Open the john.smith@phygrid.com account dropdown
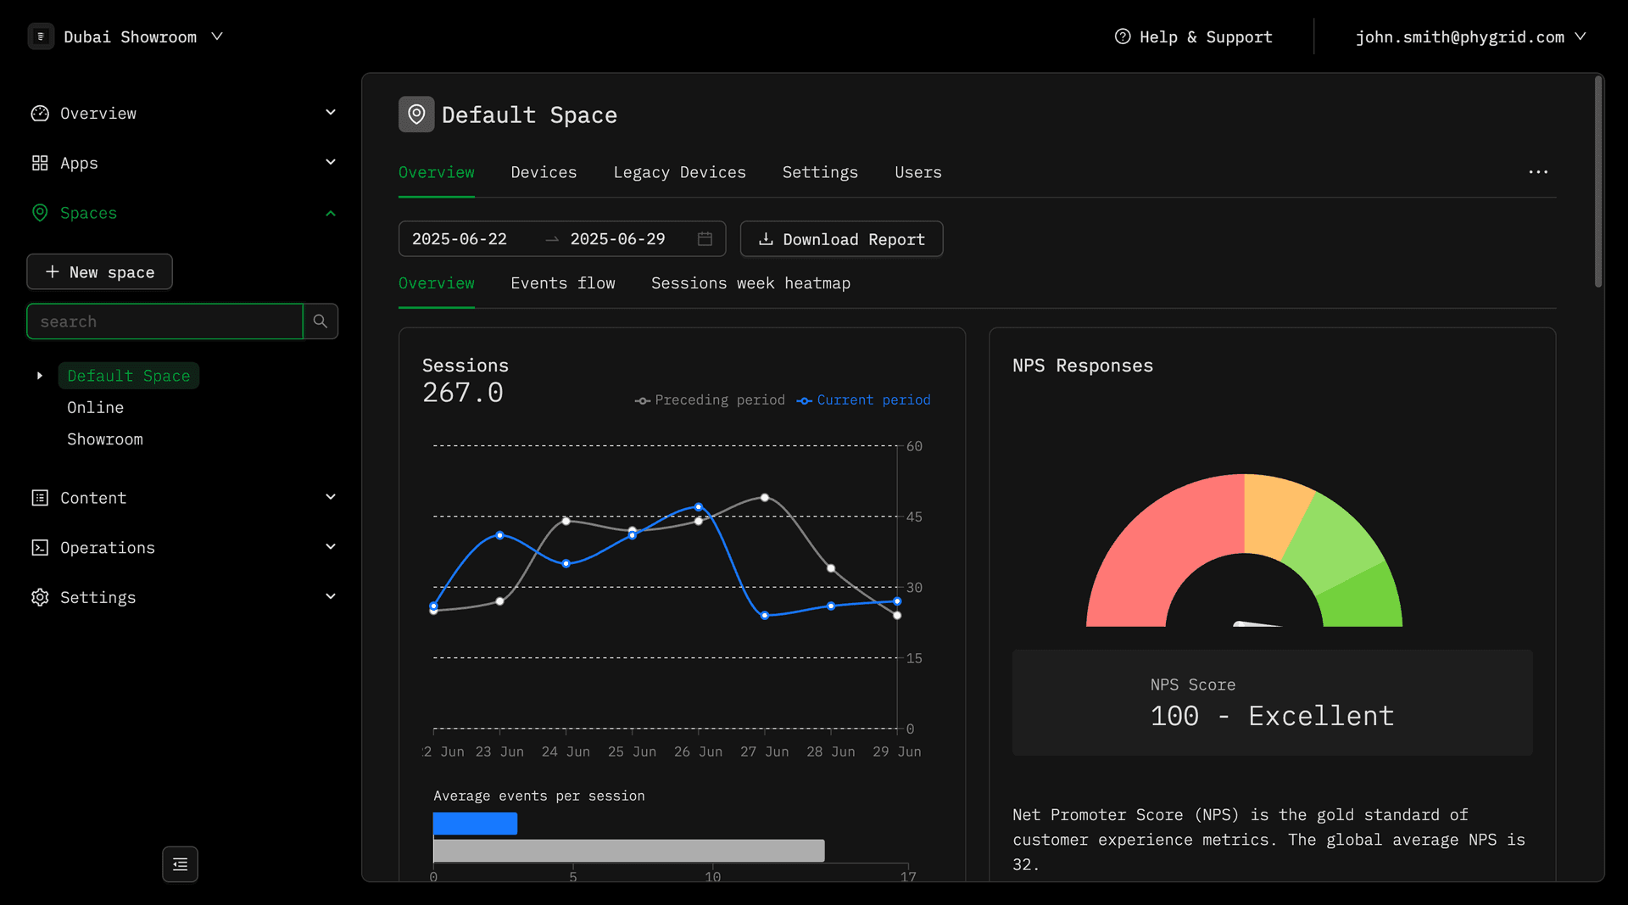The width and height of the screenshot is (1628, 905). (1470, 36)
